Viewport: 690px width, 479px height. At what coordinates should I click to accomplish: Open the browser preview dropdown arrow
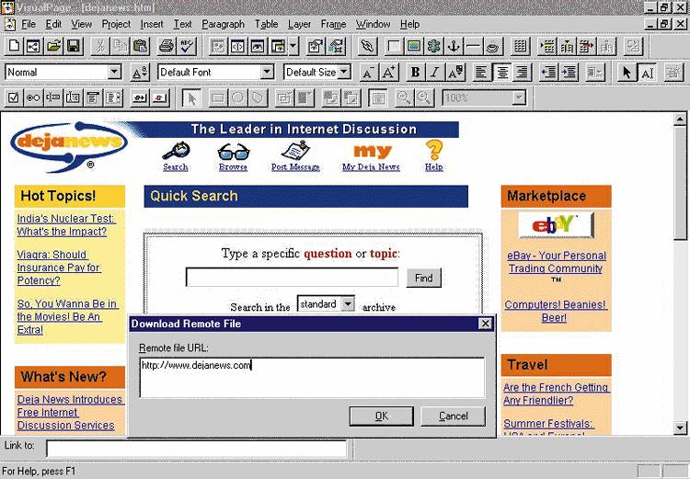coord(293,46)
